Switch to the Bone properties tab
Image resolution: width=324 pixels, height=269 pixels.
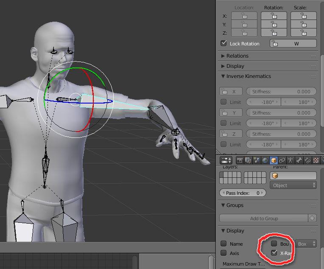tap(299, 160)
